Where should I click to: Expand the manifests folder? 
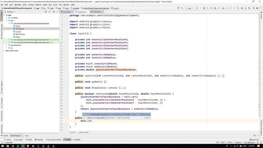(x=7, y=18)
